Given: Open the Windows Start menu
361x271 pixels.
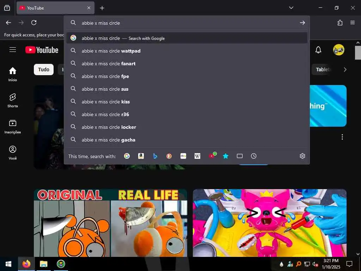Looking at the screenshot, I should pos(8,264).
